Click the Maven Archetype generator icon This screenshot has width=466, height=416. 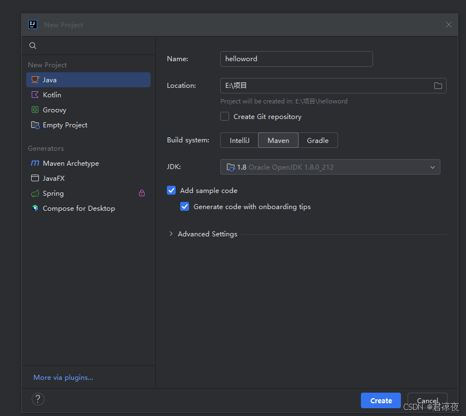[x=35, y=164]
